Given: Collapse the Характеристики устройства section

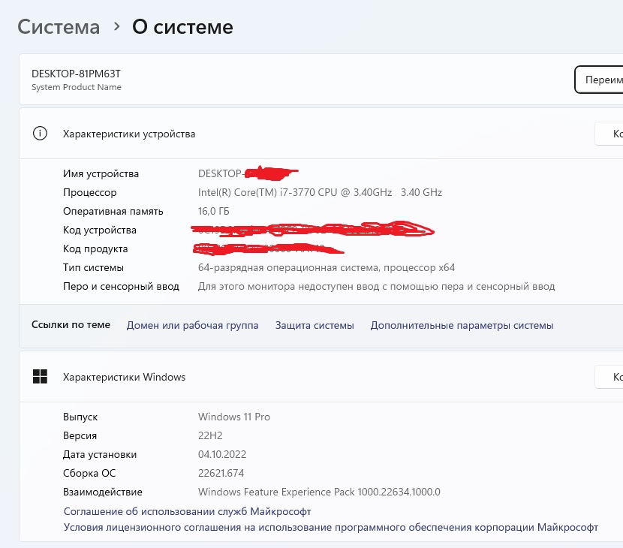Looking at the screenshot, I should [321, 134].
